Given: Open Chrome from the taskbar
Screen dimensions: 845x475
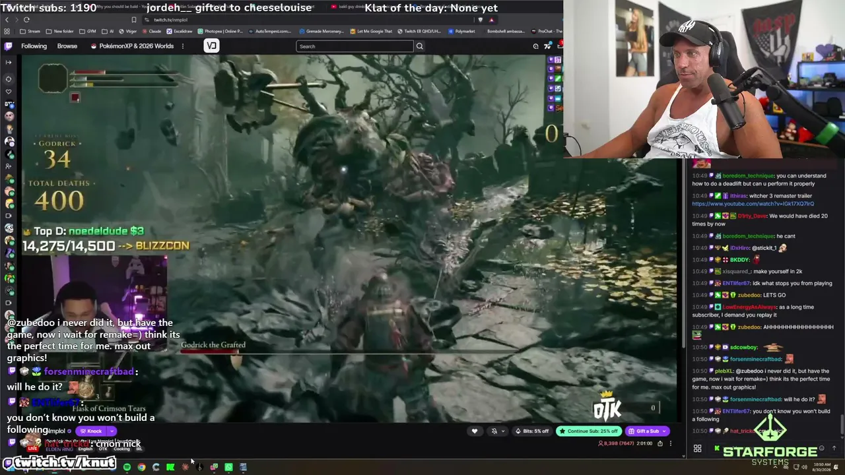Looking at the screenshot, I should (x=141, y=467).
